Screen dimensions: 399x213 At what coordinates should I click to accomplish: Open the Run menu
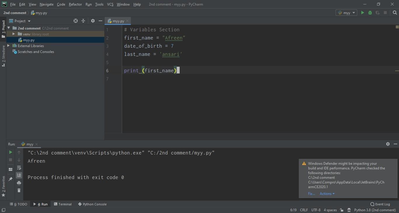point(89,4)
